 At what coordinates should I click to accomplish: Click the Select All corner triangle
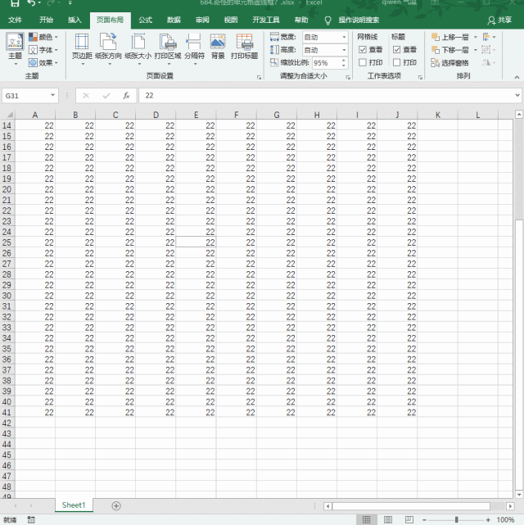coord(10,115)
